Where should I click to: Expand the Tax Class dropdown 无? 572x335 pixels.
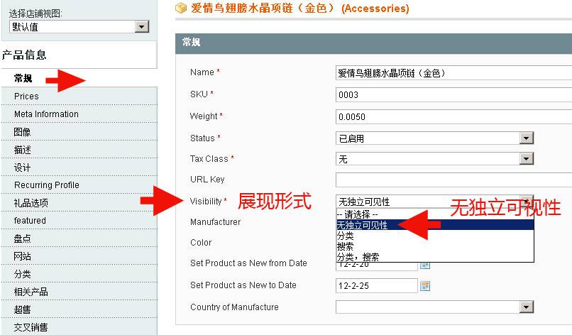(434, 159)
